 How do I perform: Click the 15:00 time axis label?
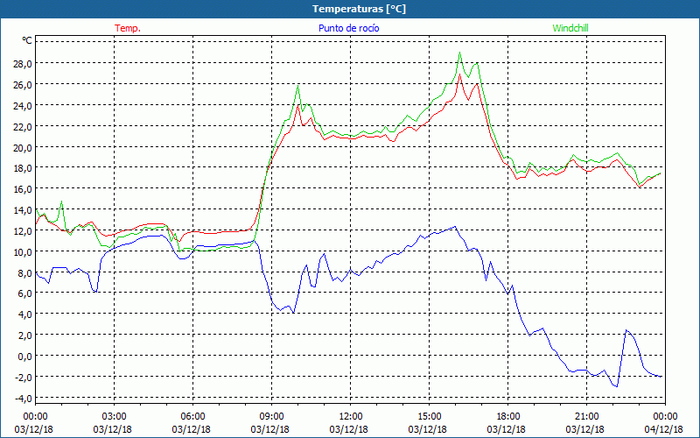tap(429, 417)
